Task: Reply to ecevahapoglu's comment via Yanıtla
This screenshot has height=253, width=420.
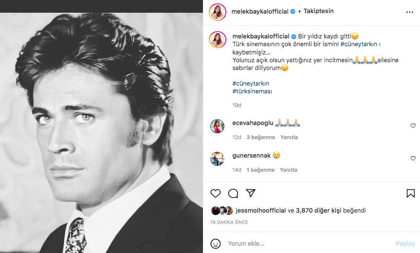Action: pyautogui.click(x=289, y=137)
